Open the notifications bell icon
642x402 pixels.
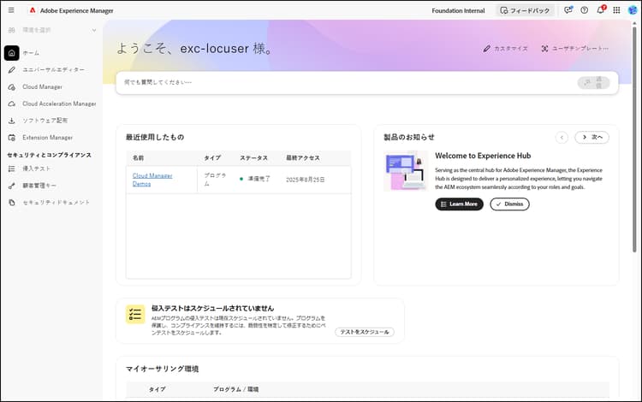(601, 10)
